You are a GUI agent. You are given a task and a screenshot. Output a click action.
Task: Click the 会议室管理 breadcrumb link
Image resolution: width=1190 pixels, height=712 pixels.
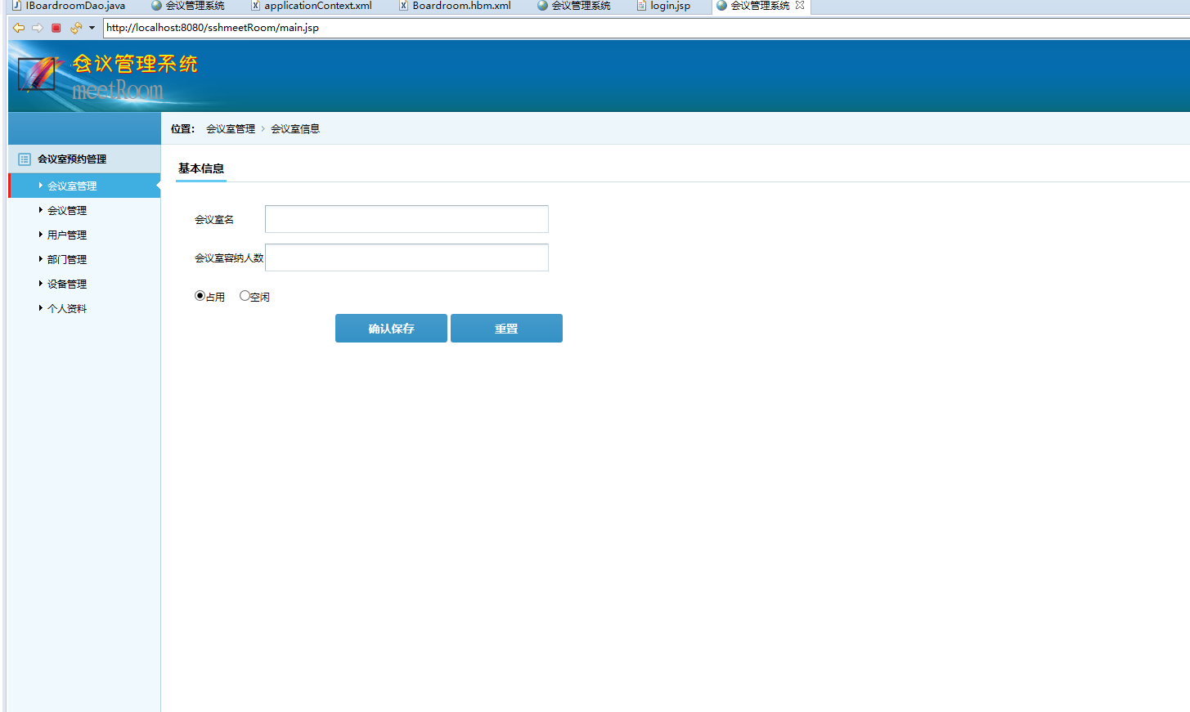(231, 129)
